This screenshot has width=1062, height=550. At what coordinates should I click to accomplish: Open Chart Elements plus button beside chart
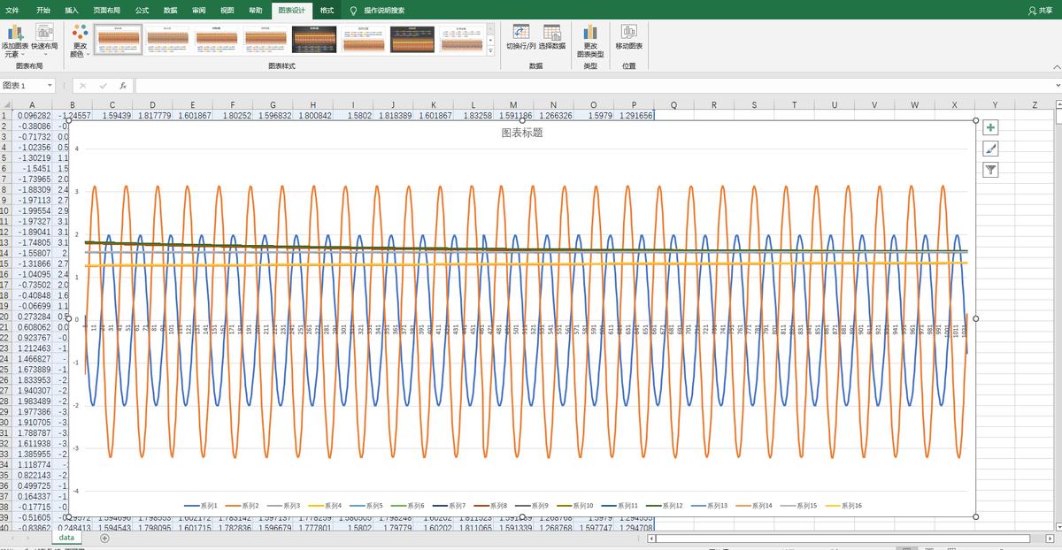click(990, 127)
